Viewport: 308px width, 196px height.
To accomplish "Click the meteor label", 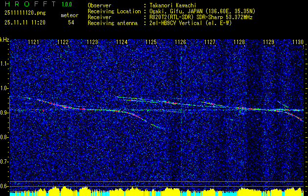I will click(70, 15).
